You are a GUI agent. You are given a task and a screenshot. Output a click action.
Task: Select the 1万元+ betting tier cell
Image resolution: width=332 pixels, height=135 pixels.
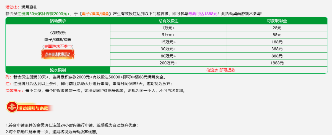pyautogui.click(x=168, y=28)
